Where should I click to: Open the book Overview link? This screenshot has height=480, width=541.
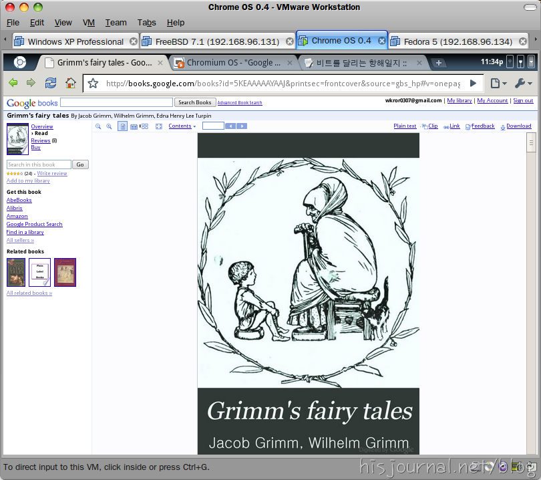coord(42,126)
